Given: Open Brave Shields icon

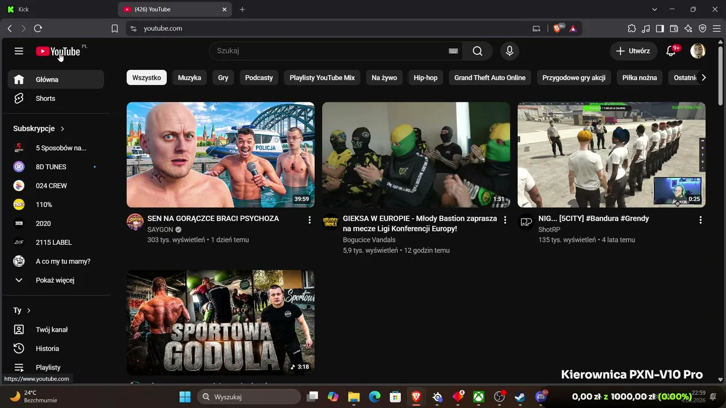Looking at the screenshot, I should coord(558,28).
